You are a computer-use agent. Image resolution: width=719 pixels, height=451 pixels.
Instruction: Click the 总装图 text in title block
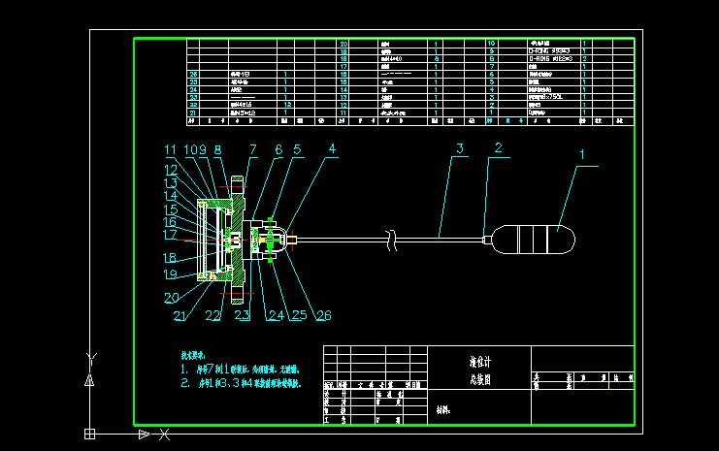pos(480,379)
